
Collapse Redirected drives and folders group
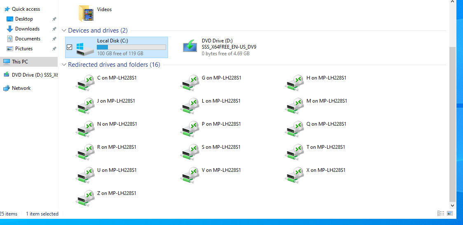[64, 65]
